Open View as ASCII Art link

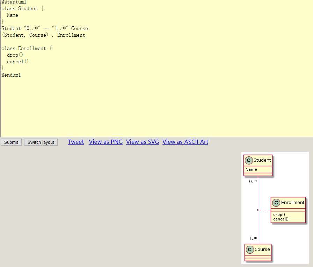[x=185, y=142]
